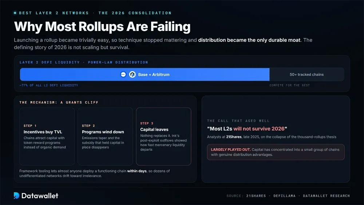Click the Arbitrum logo icon beside the Base + Arbitrum label
The image size is (364, 205).
(x=132, y=74)
